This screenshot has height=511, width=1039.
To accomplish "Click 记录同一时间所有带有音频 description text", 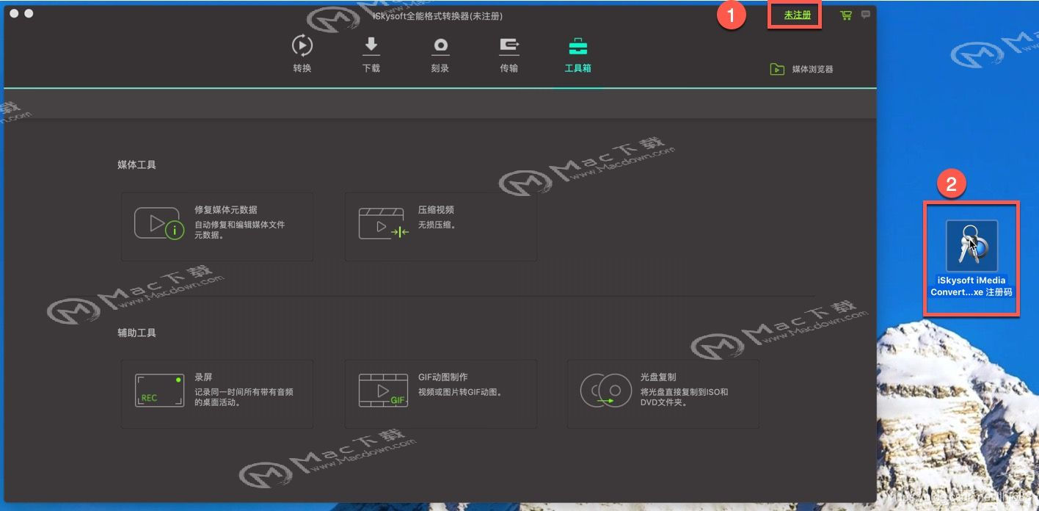I will pos(244,392).
